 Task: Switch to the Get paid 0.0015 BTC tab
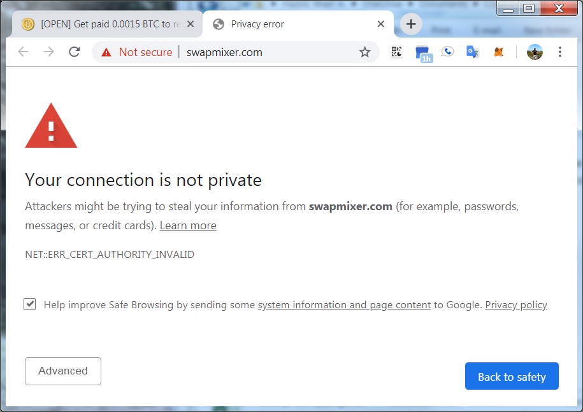coord(107,24)
